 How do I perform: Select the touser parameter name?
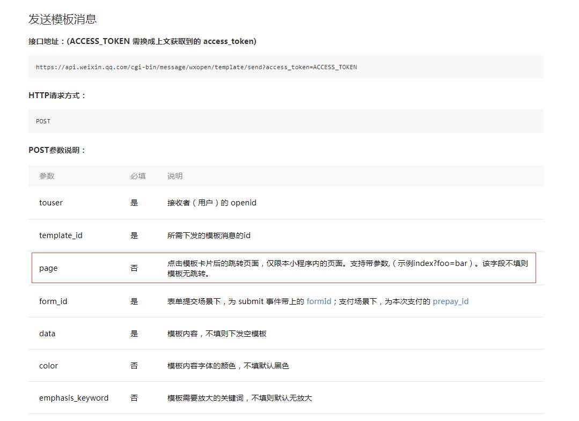point(51,203)
